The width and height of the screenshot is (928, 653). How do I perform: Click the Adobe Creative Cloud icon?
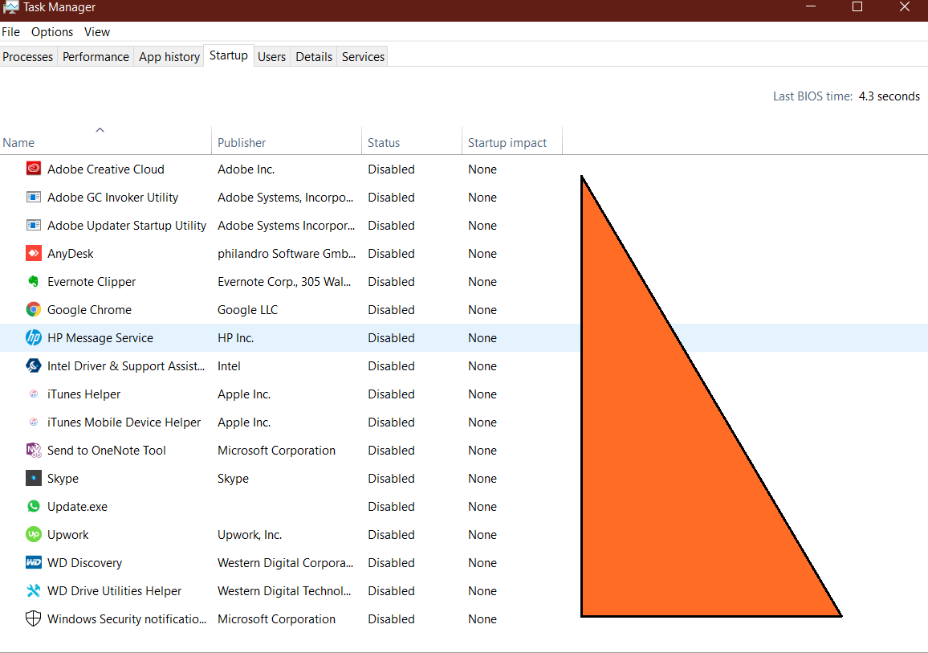click(34, 169)
